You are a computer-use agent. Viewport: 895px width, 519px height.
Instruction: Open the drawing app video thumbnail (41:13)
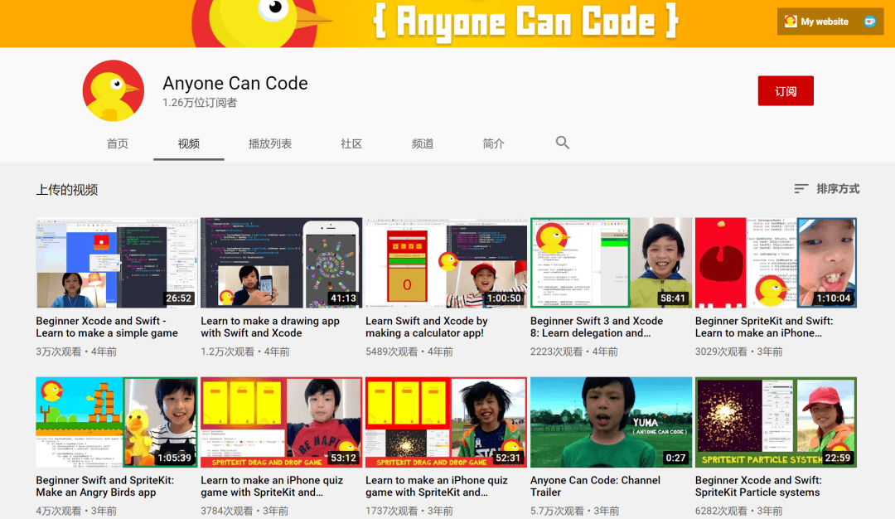pos(282,263)
